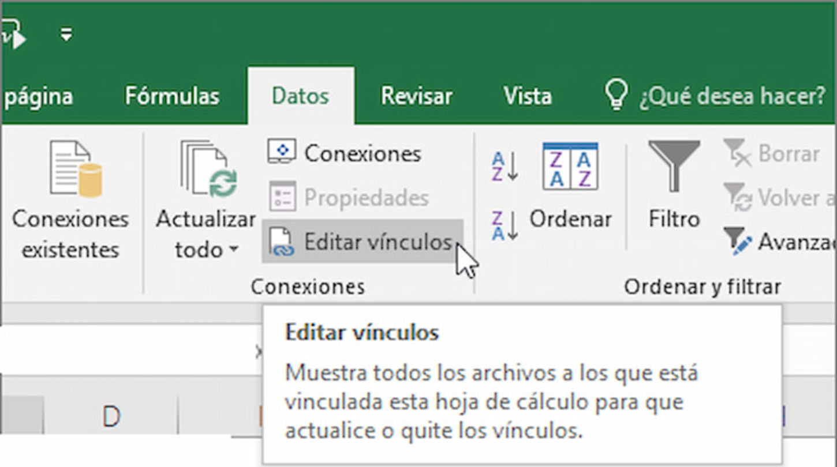Click Editar vínculos
This screenshot has width=837, height=467.
361,242
